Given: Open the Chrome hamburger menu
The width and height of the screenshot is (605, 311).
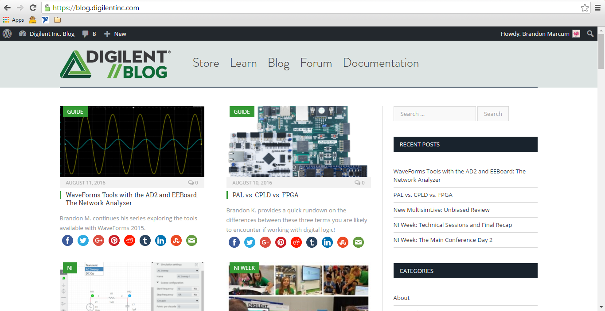Looking at the screenshot, I should click(x=597, y=8).
